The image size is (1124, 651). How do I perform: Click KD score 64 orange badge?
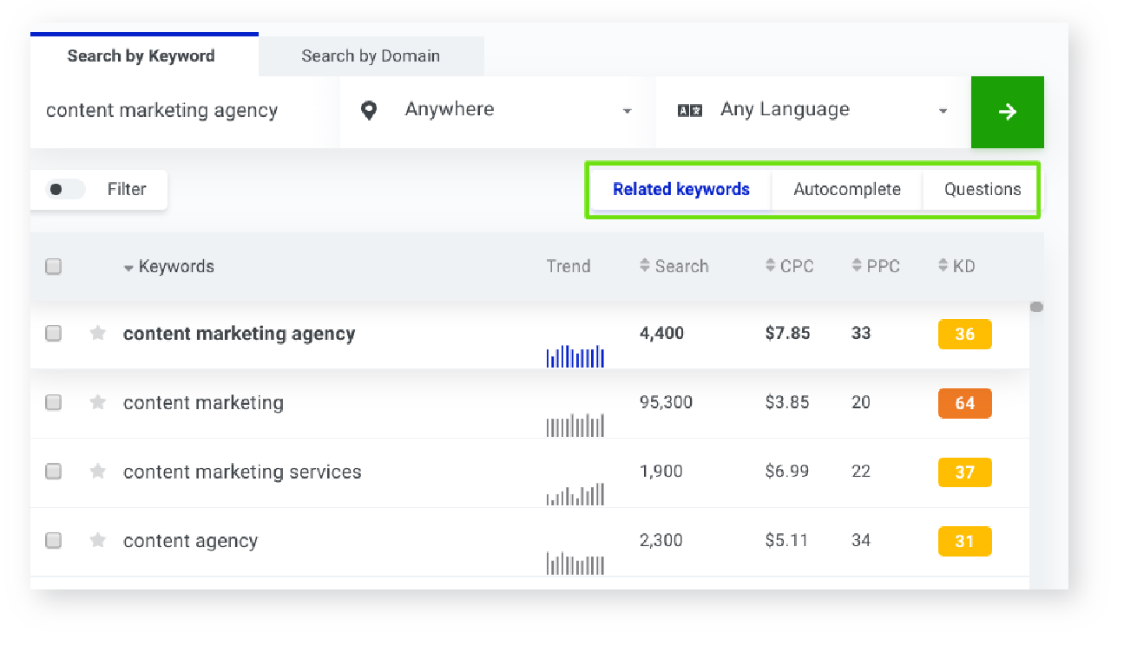click(x=964, y=403)
